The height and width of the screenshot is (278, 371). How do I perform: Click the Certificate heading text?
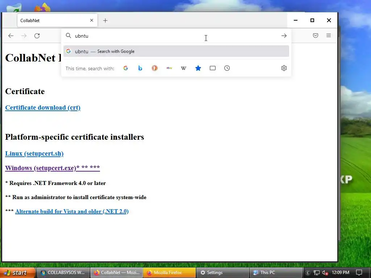coord(25,91)
